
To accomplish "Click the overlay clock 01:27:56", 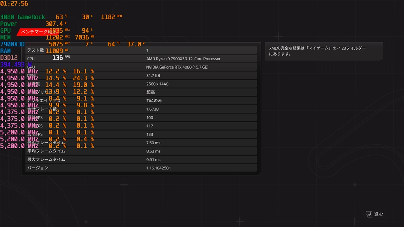I will (14, 4).
